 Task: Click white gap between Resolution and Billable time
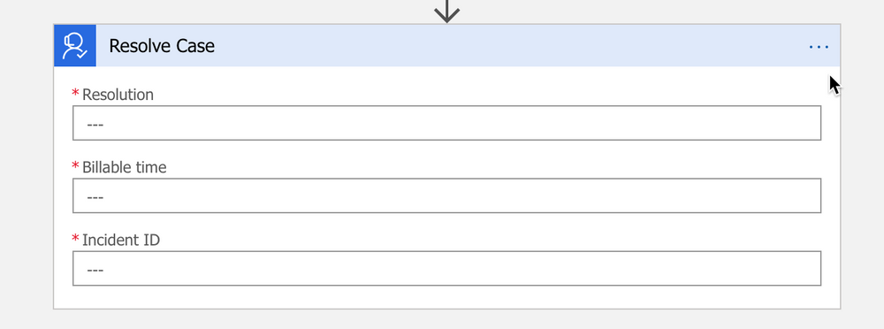446,149
